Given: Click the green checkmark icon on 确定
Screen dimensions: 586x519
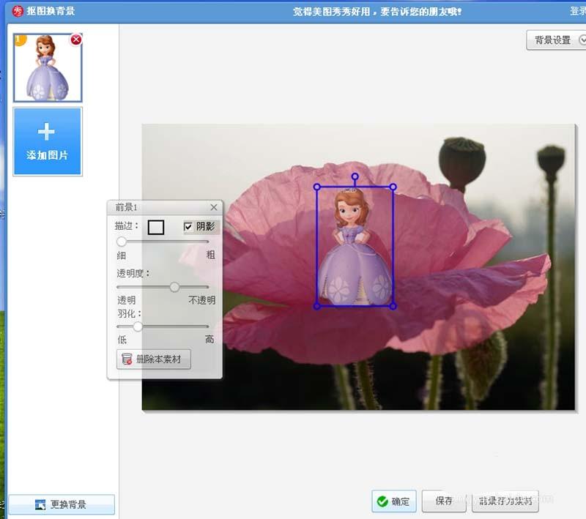Looking at the screenshot, I should pyautogui.click(x=382, y=501).
